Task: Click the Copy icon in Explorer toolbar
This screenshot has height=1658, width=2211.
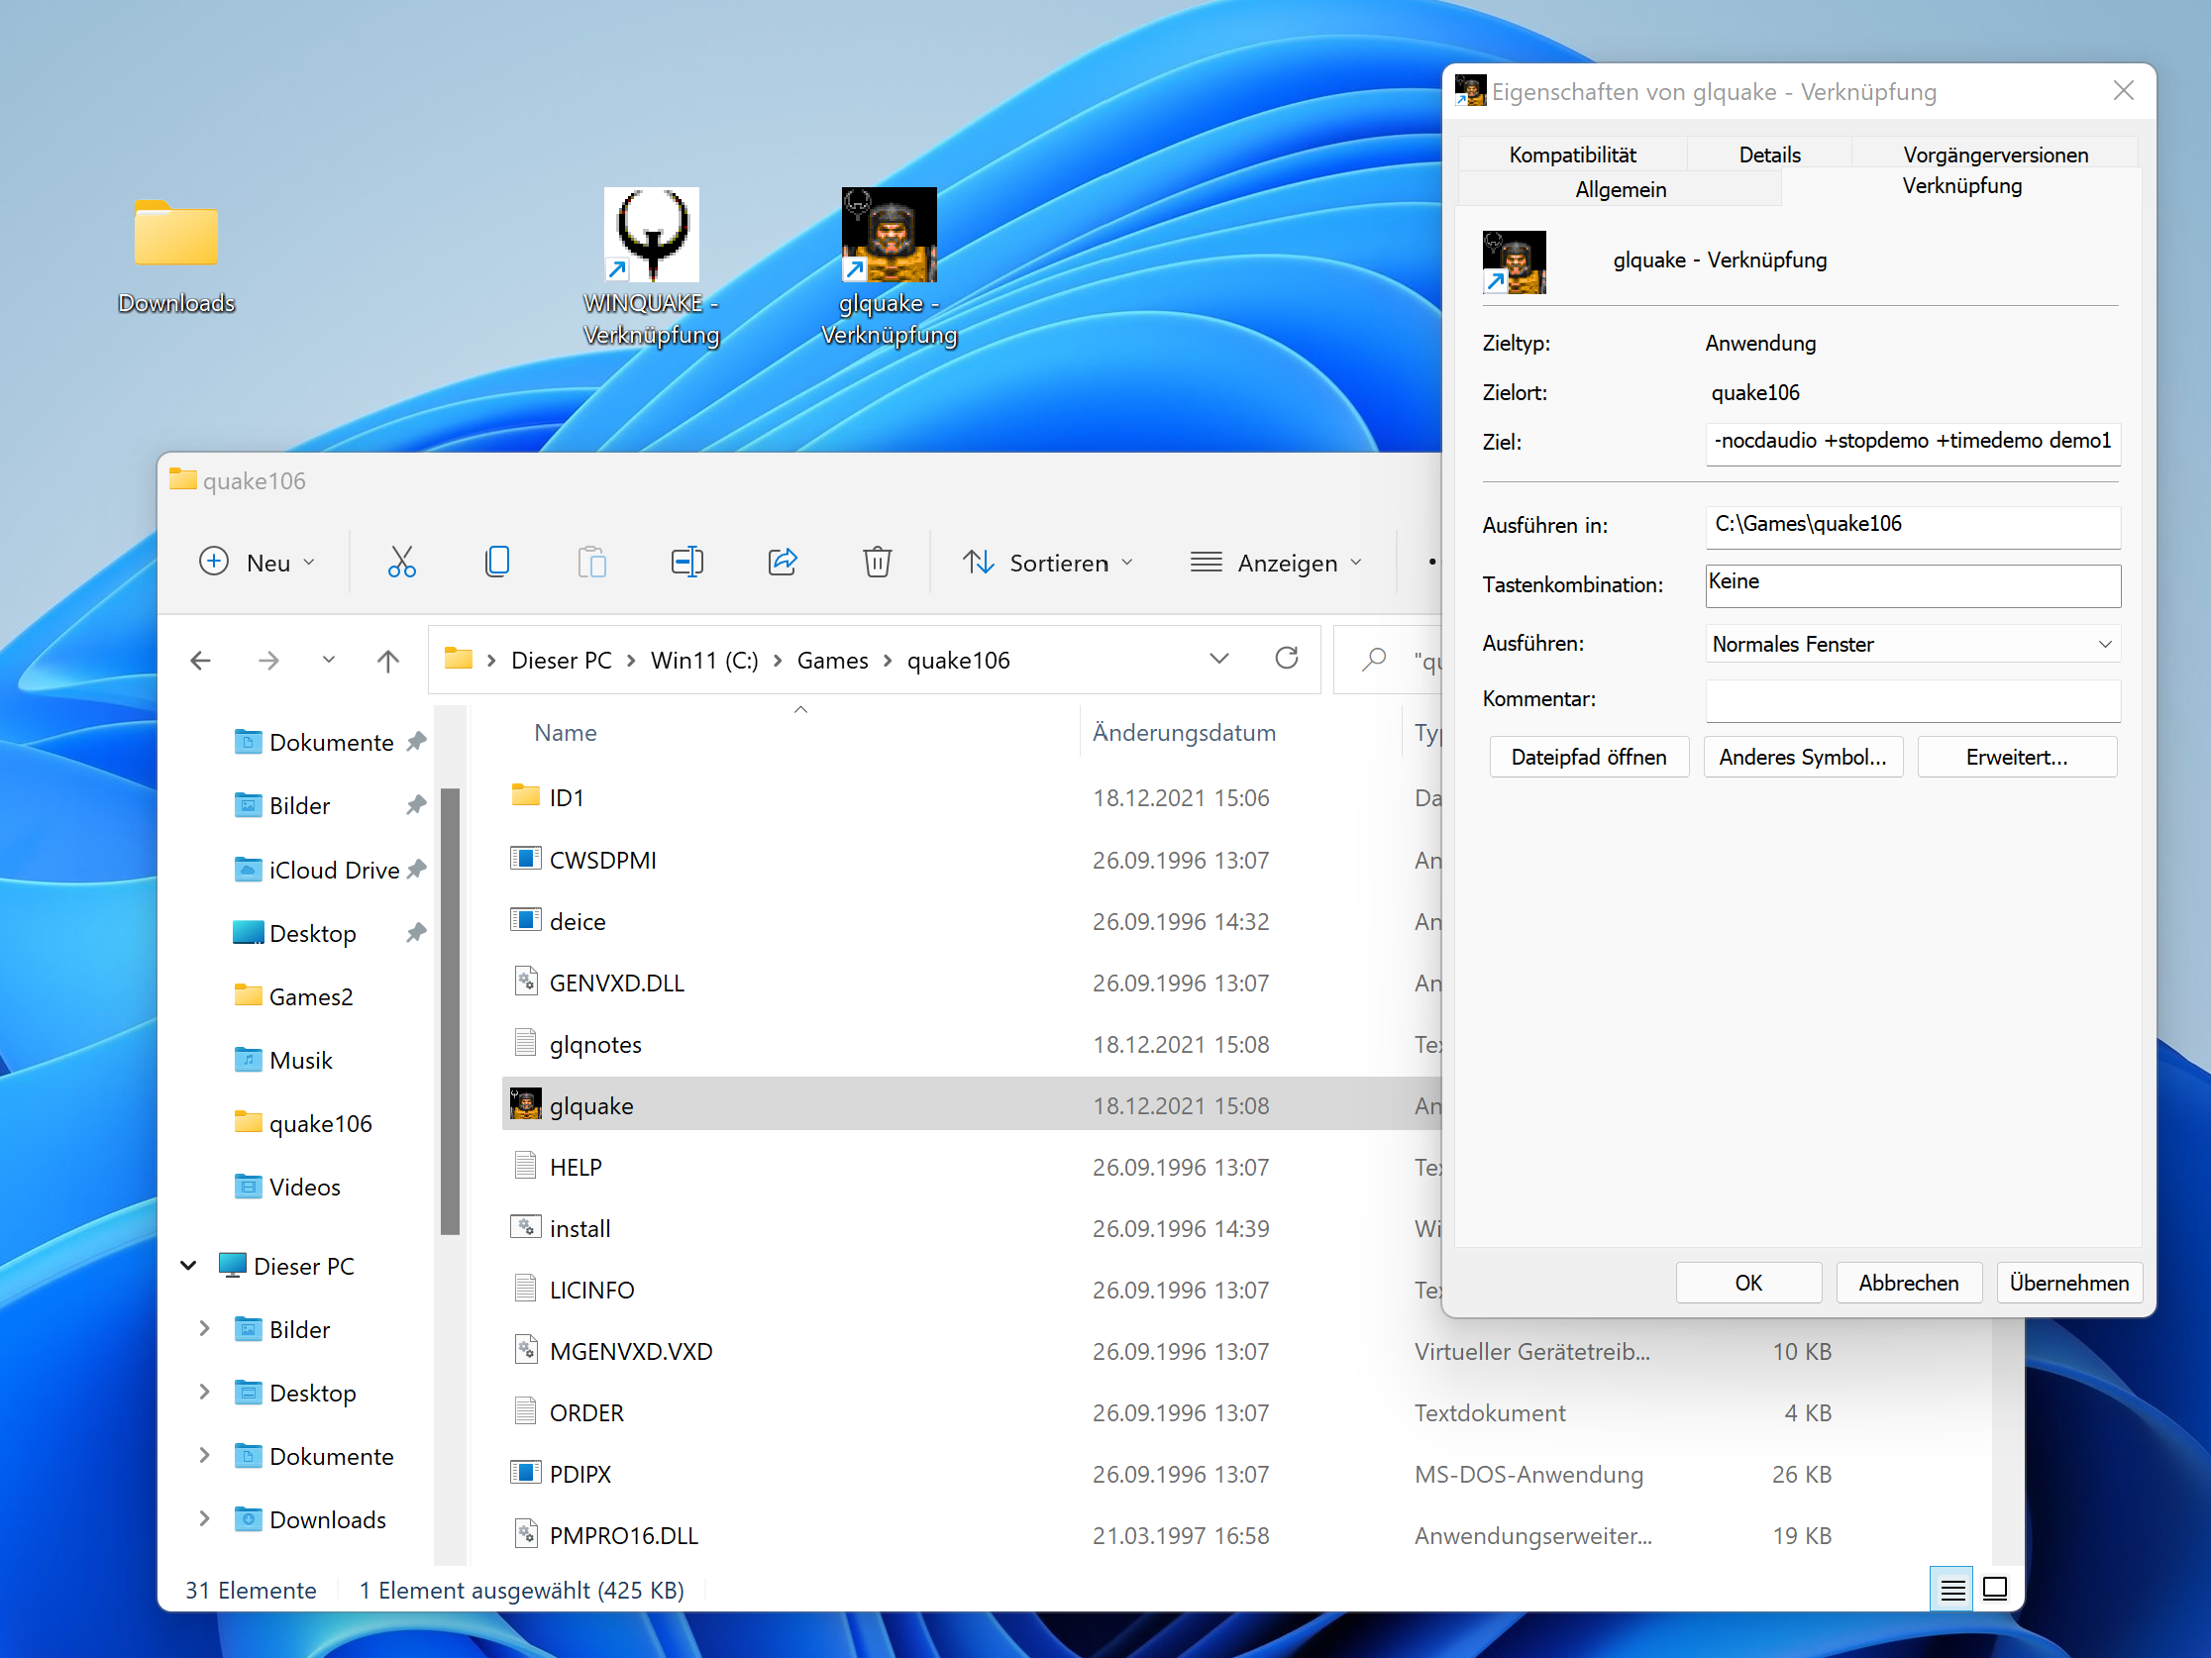Action: point(496,563)
